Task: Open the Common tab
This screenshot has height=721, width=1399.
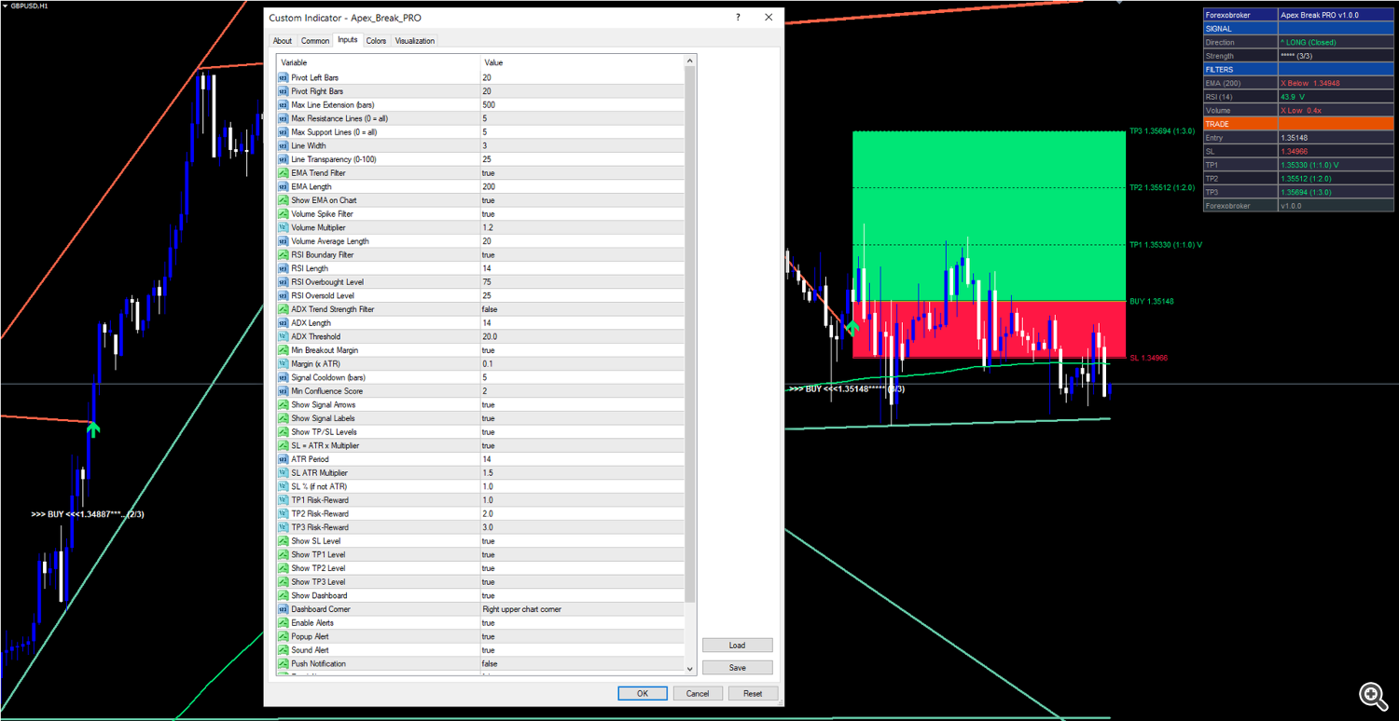Action: point(315,41)
